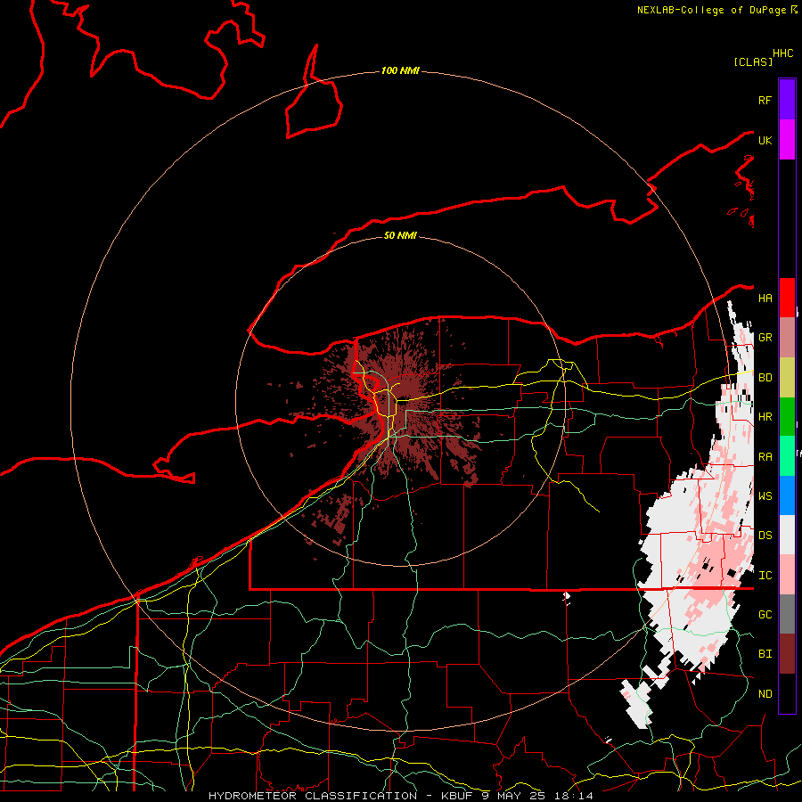Click the "HA" legend label
Viewport: 802px width, 802px height.
[x=765, y=298]
